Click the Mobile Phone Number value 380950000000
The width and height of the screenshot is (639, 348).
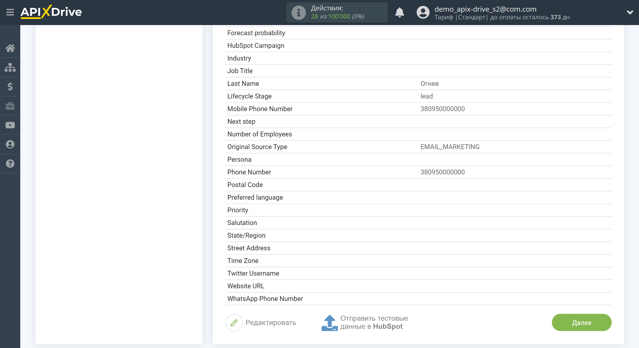tap(443, 109)
